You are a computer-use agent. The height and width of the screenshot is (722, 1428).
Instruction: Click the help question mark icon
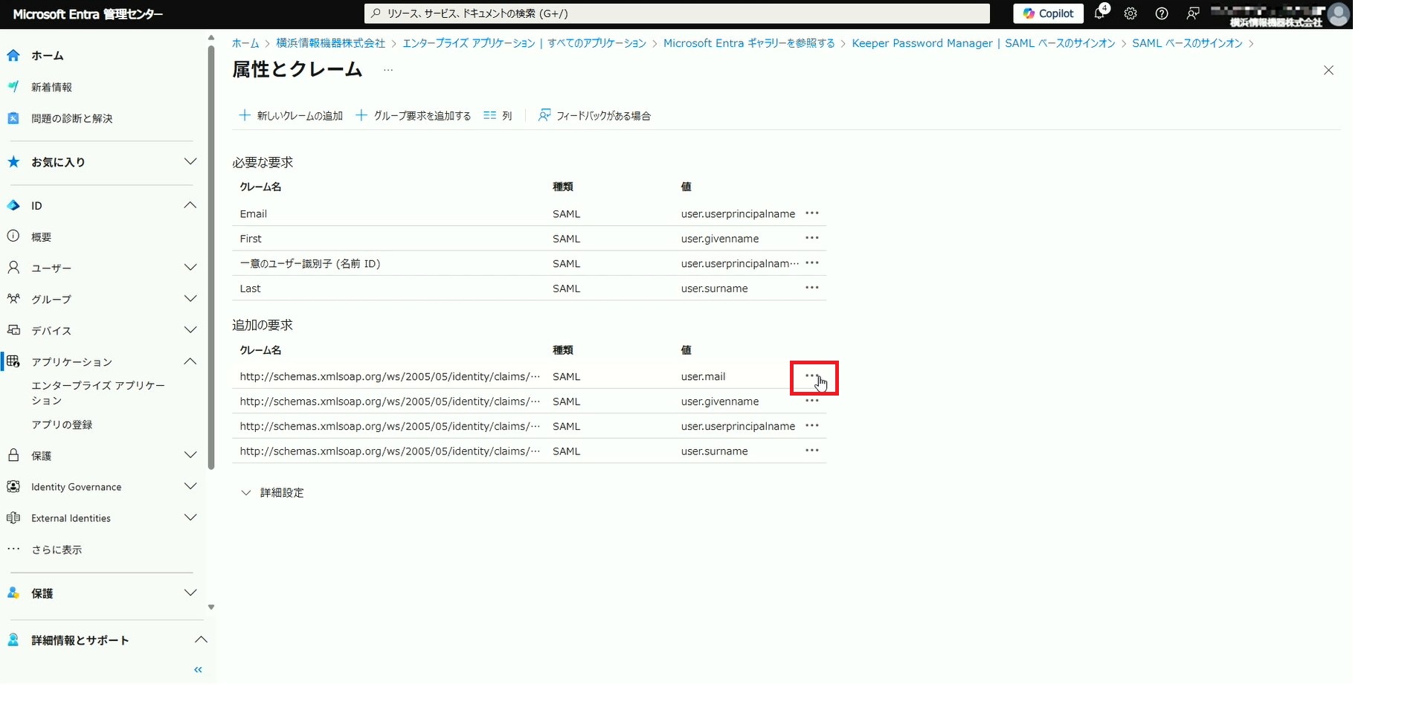[1162, 13]
